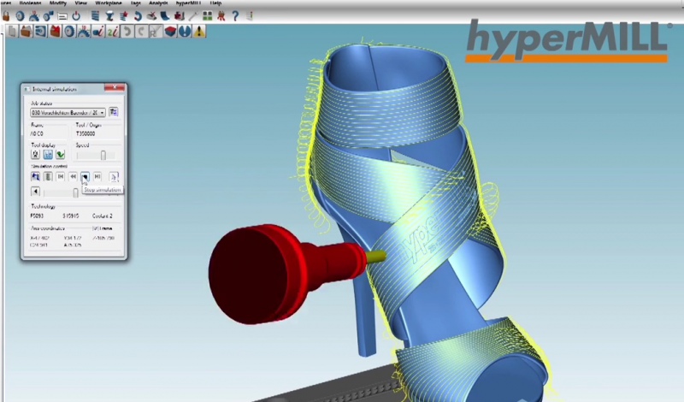Click the first blue Simulation control button

point(35,177)
